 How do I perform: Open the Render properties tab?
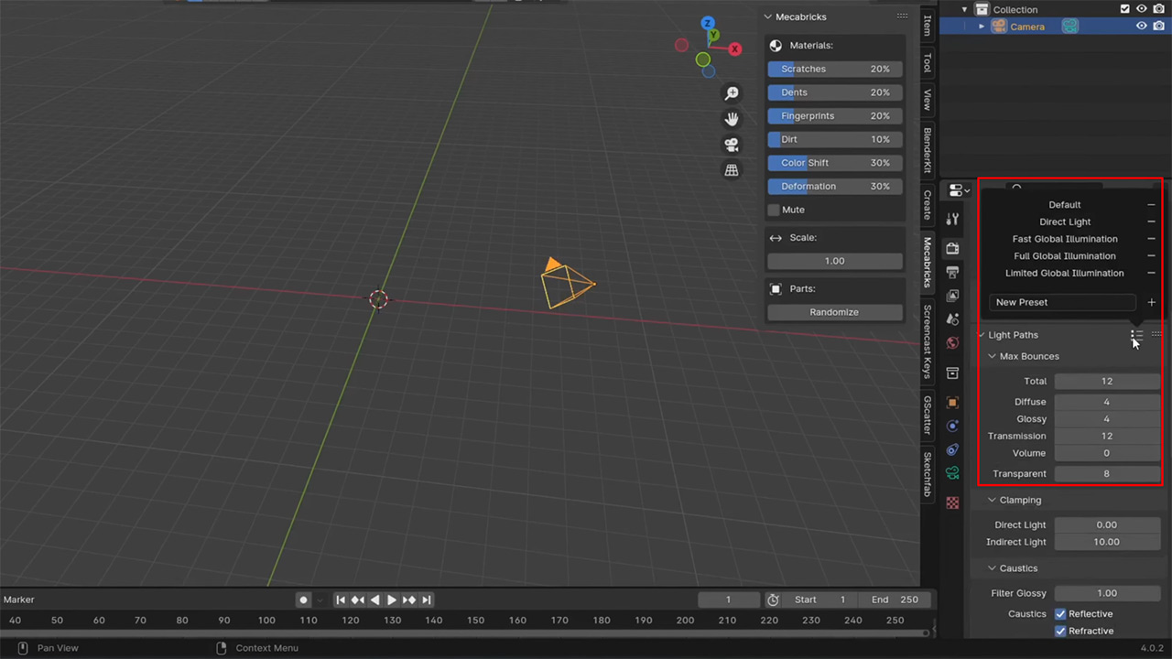point(952,247)
